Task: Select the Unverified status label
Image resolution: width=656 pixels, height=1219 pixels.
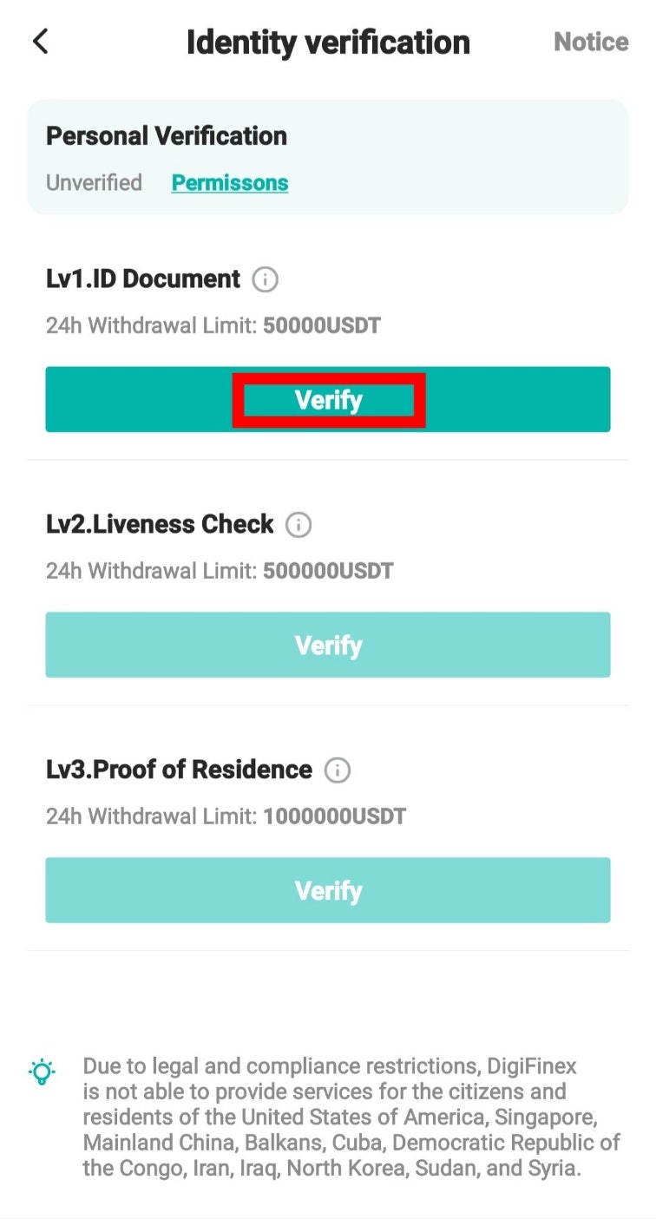Action: pos(94,183)
